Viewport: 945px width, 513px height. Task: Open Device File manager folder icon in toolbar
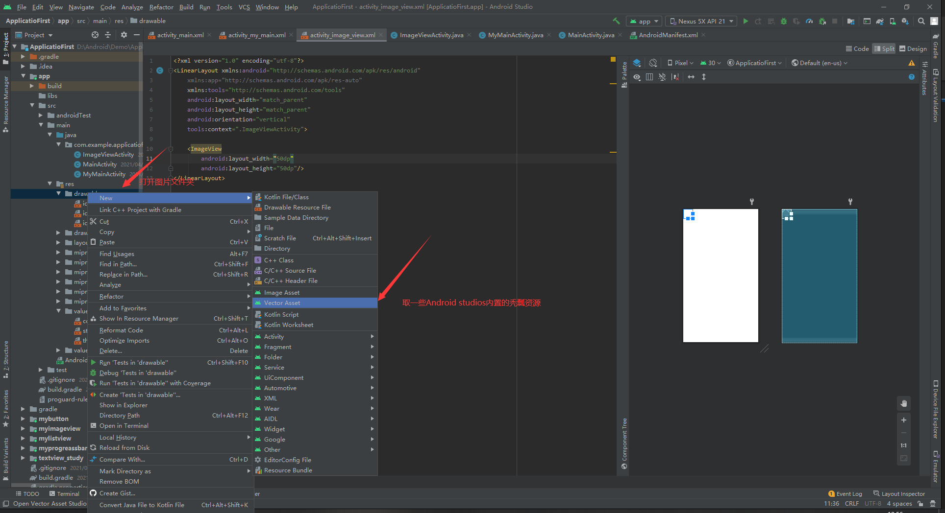[851, 21]
